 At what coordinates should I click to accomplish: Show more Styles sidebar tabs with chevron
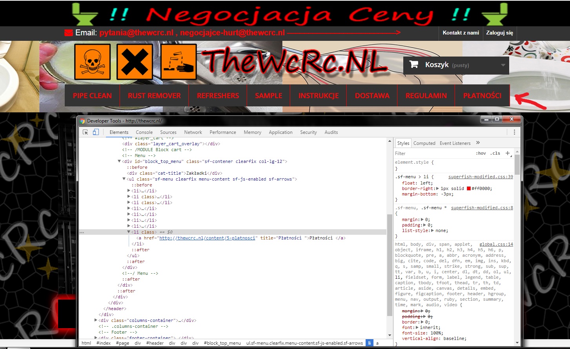coord(478,143)
